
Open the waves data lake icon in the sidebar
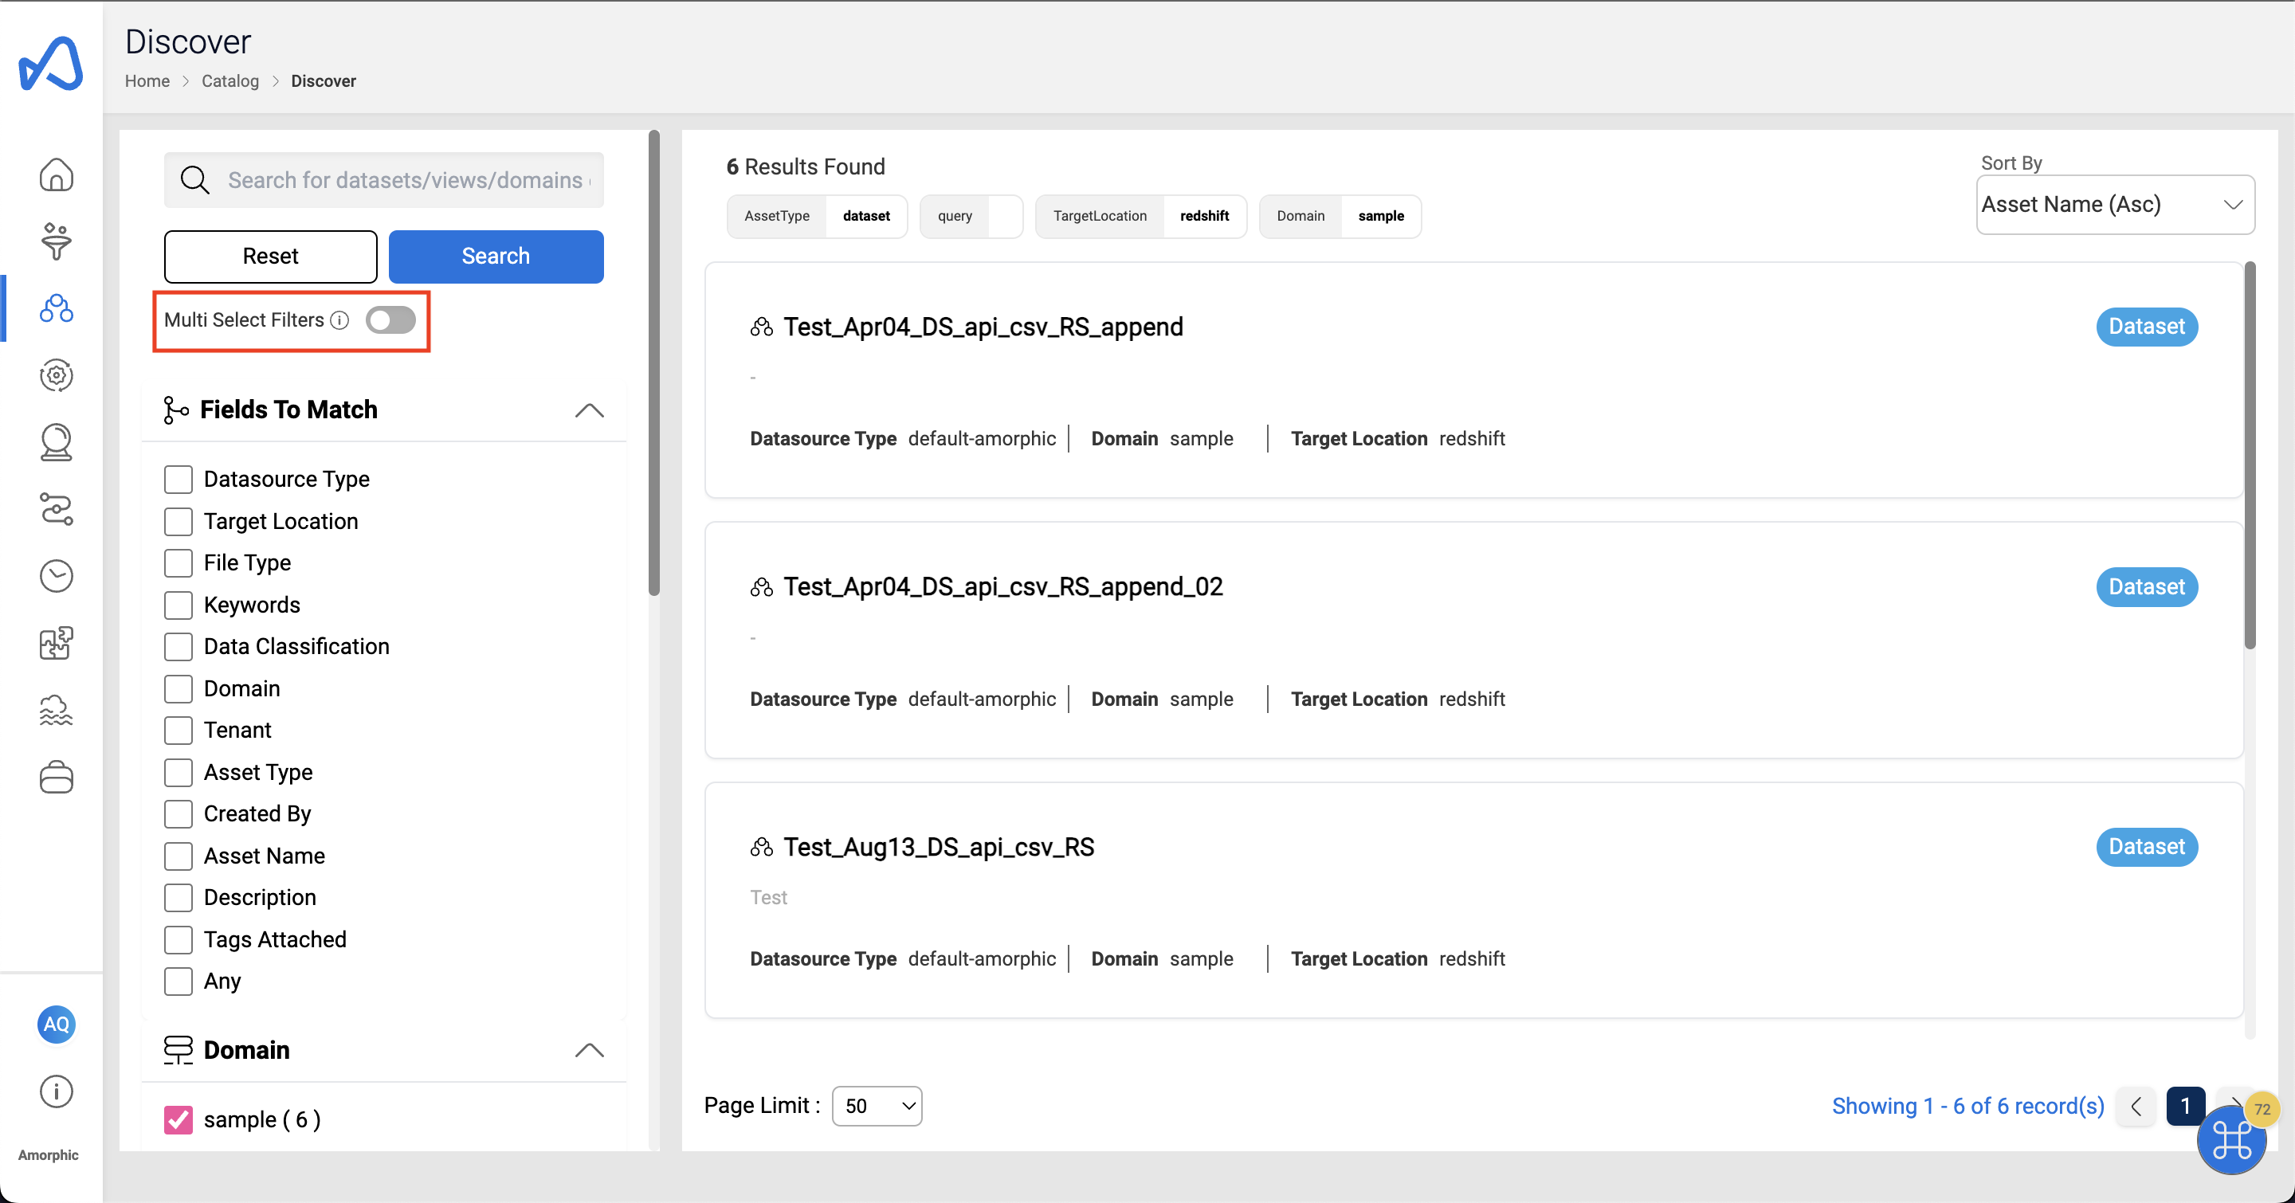coord(56,710)
